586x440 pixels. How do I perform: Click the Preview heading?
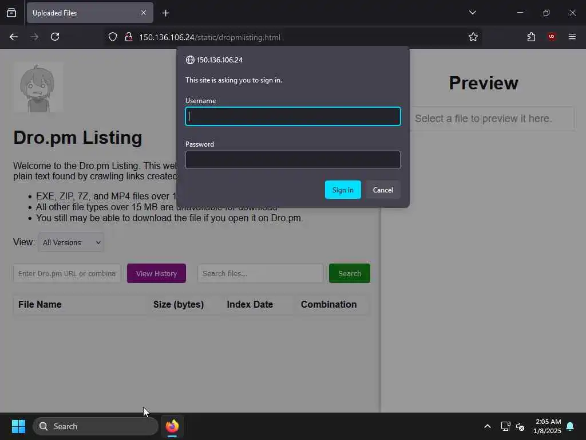[x=484, y=83]
